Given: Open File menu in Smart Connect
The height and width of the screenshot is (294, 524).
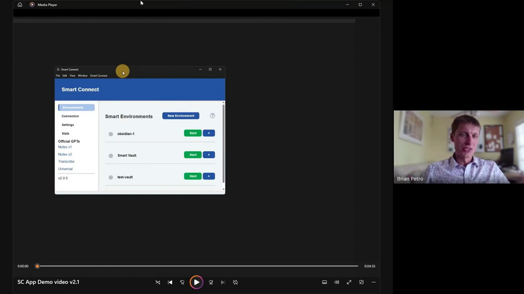Looking at the screenshot, I should pos(58,76).
